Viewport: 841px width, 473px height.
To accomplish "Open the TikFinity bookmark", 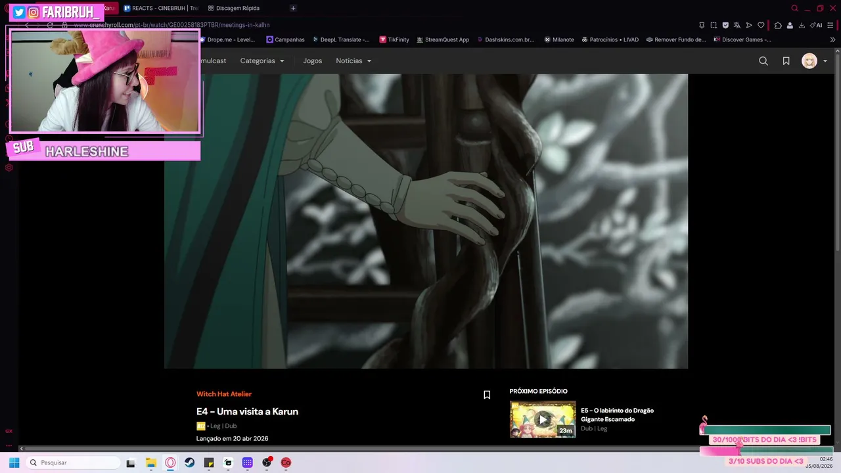I will [x=394, y=39].
